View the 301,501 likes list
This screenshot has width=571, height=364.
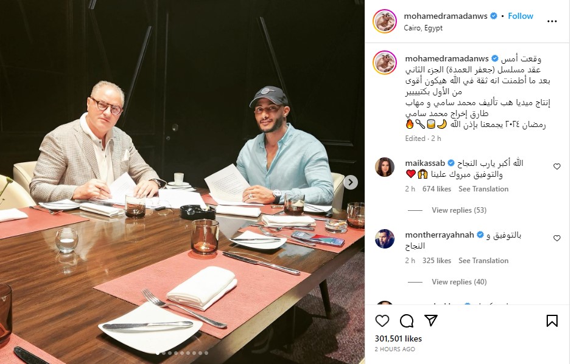[398, 339]
